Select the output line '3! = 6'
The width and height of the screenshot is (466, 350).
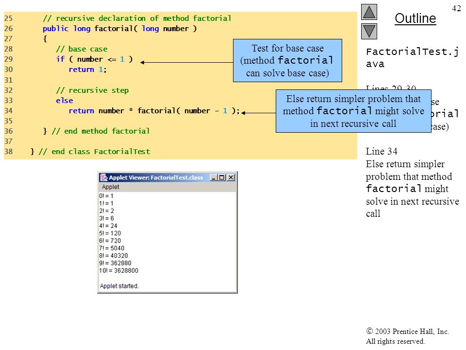click(106, 218)
